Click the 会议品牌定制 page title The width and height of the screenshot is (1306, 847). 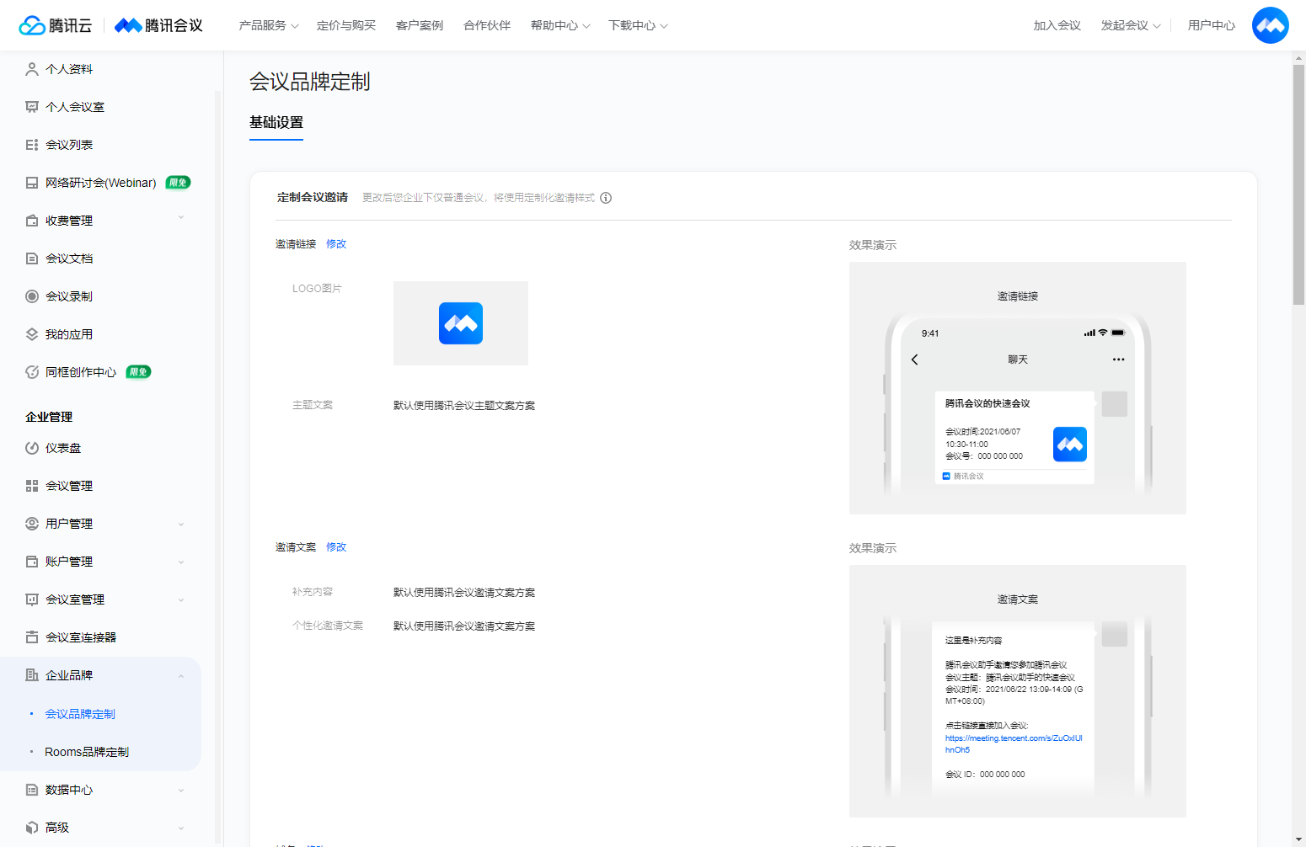[x=310, y=82]
